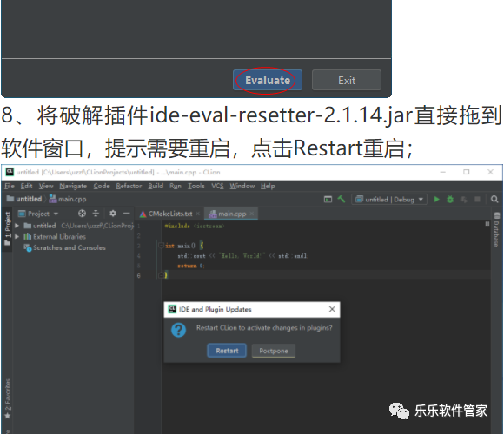This screenshot has width=504, height=434.
Task: Click the Evaluate button
Action: (268, 80)
